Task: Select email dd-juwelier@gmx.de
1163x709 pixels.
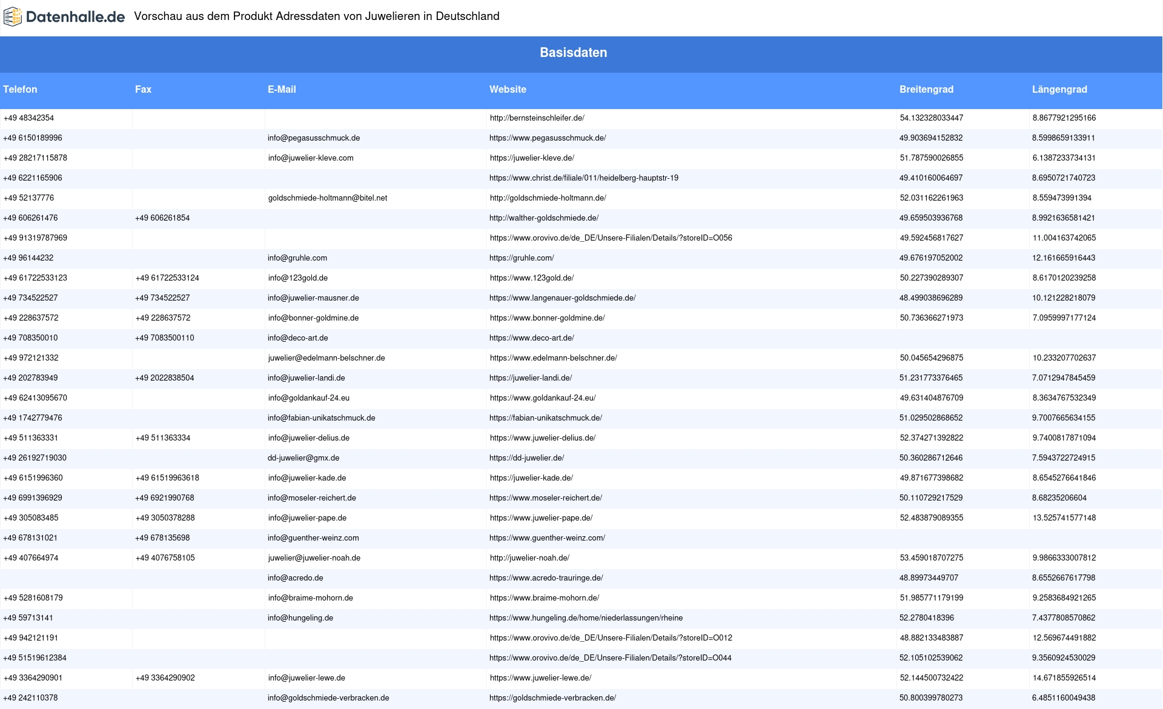Action: [x=303, y=458]
